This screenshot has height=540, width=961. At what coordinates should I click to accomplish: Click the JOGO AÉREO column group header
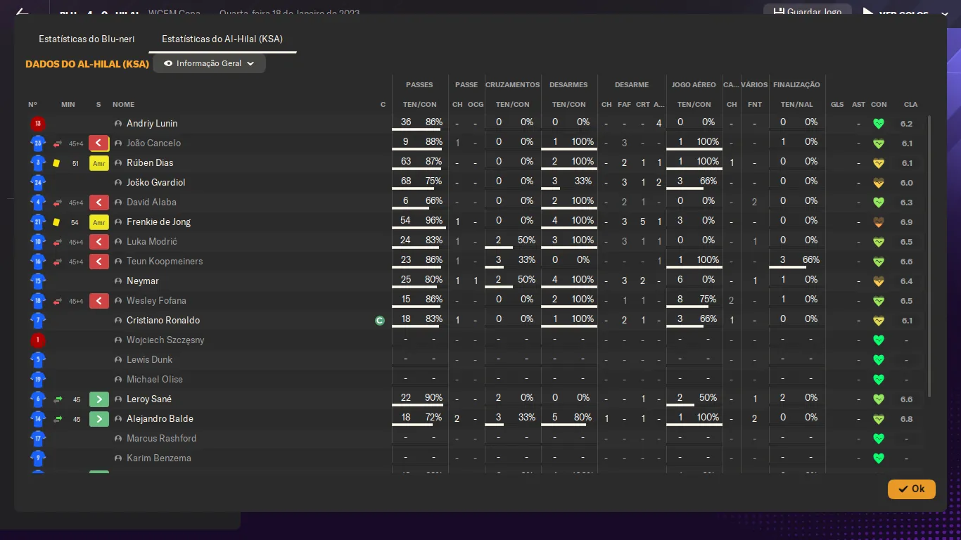click(x=694, y=85)
